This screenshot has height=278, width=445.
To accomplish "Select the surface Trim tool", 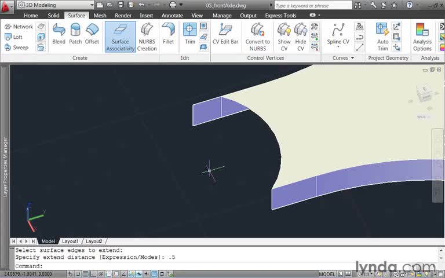I will (x=189, y=34).
